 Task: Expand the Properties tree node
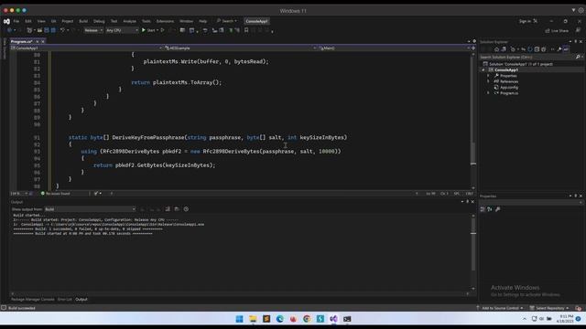[488, 76]
